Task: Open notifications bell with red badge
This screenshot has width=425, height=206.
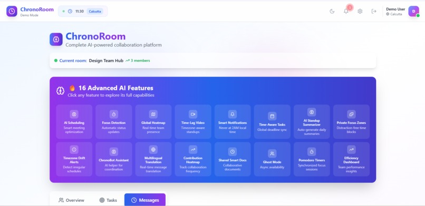Action: (x=346, y=11)
